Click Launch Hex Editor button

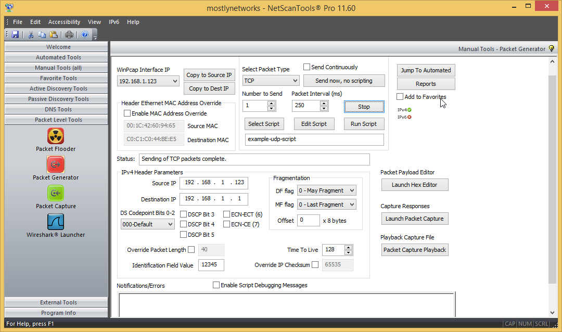(415, 185)
